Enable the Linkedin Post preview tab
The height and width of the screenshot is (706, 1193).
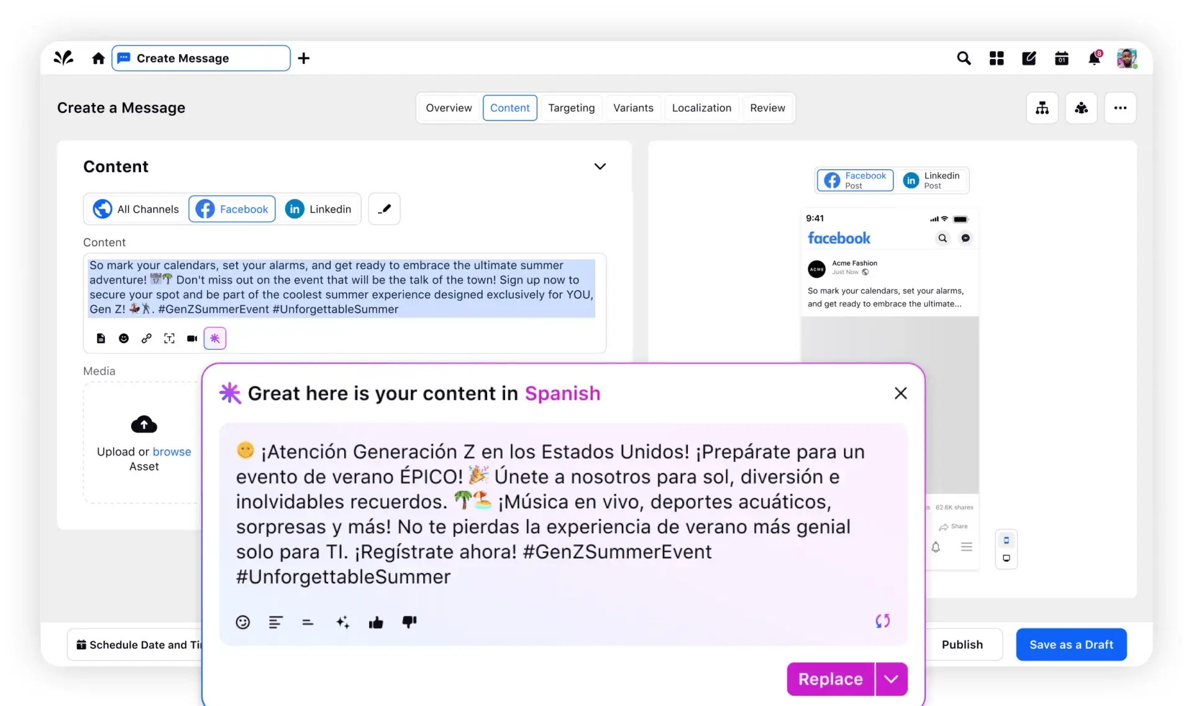931,179
